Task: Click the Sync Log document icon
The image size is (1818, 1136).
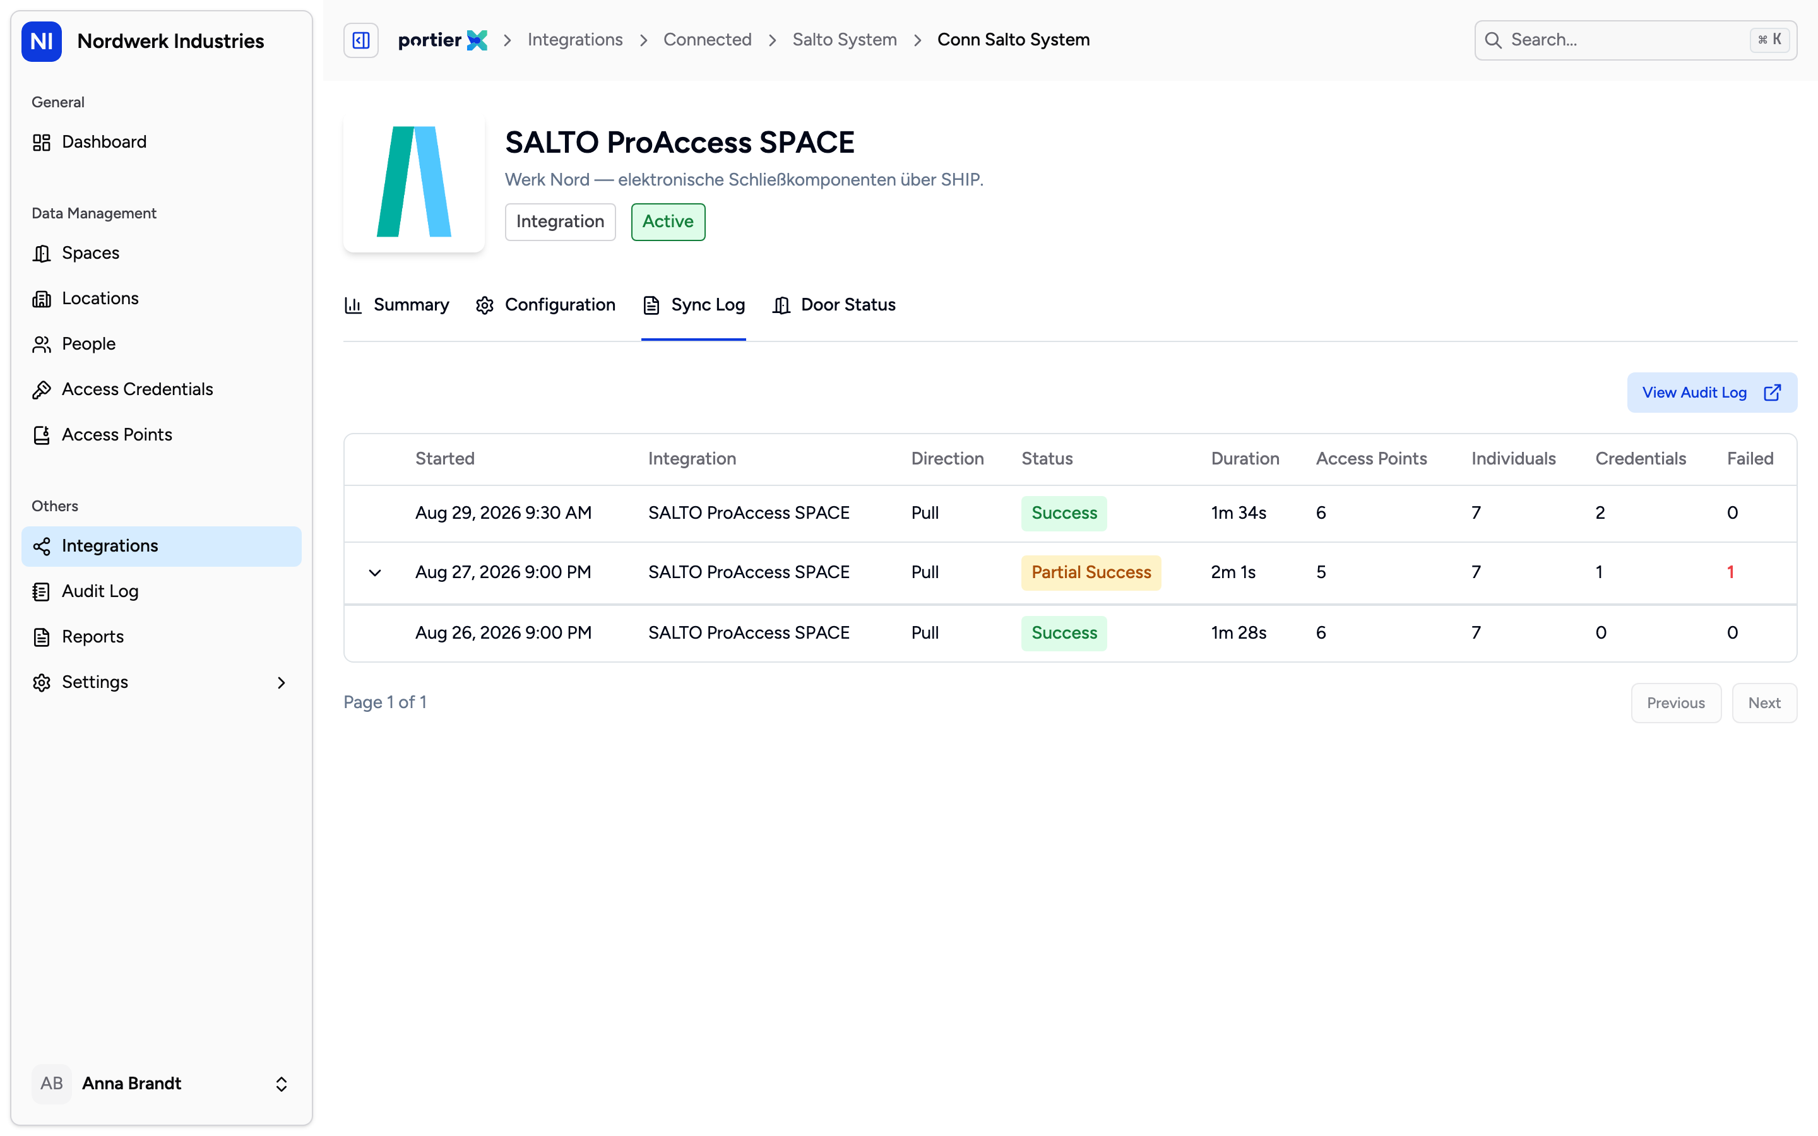Action: coord(651,305)
